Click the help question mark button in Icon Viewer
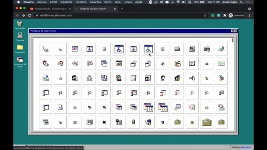The image size is (267, 150). [232, 31]
